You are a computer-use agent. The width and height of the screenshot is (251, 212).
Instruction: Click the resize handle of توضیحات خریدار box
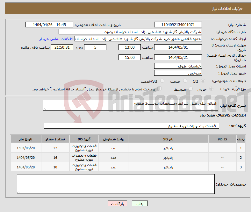coord(19,192)
